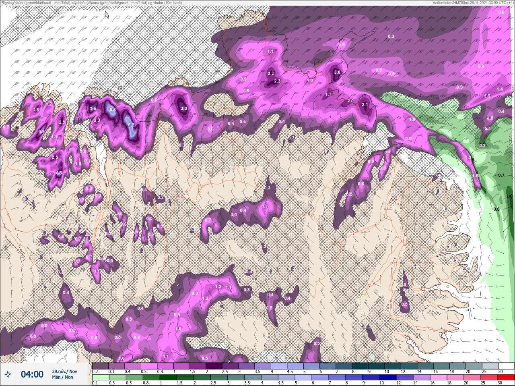
Task: Click the 3.3 precipitation value on the map
Action: [x=184, y=108]
